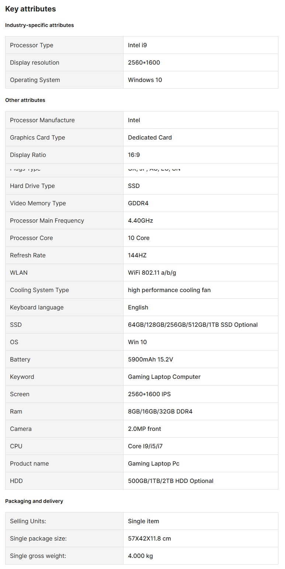Click the "Other attributes" subheading

tap(25, 100)
